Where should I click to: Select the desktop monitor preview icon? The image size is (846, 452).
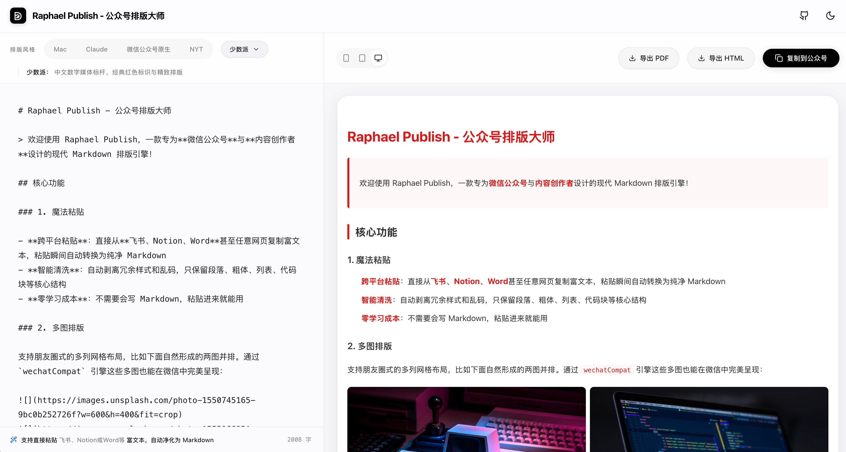click(378, 58)
